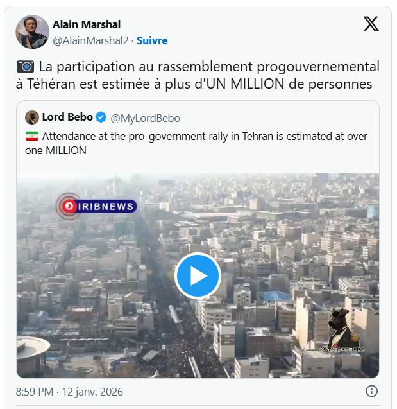This screenshot has width=397, height=409.
Task: Click Lord Bebo's small avatar
Action: tap(32, 117)
